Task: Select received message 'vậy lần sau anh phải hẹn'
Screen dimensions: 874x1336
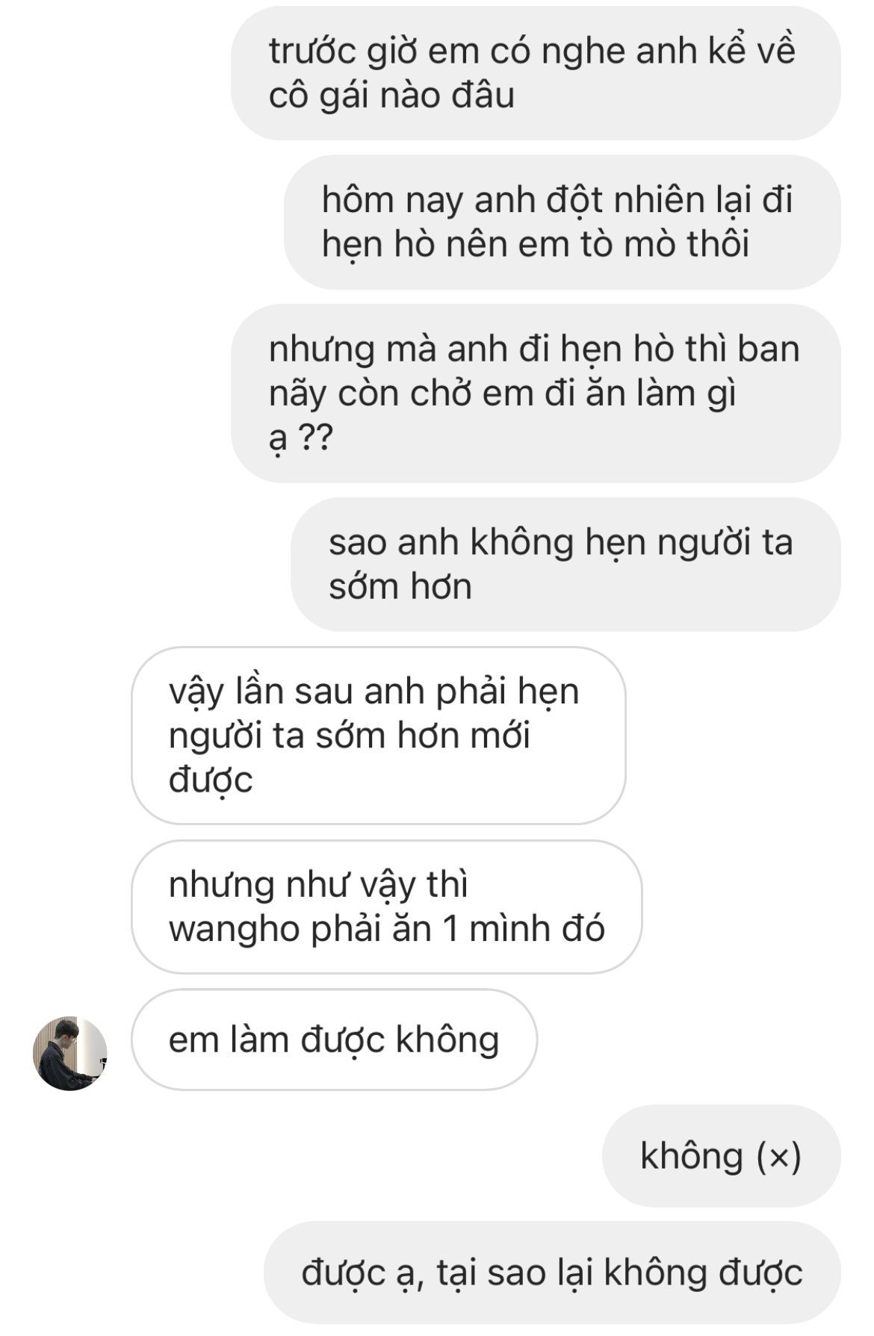Action: pos(379,735)
